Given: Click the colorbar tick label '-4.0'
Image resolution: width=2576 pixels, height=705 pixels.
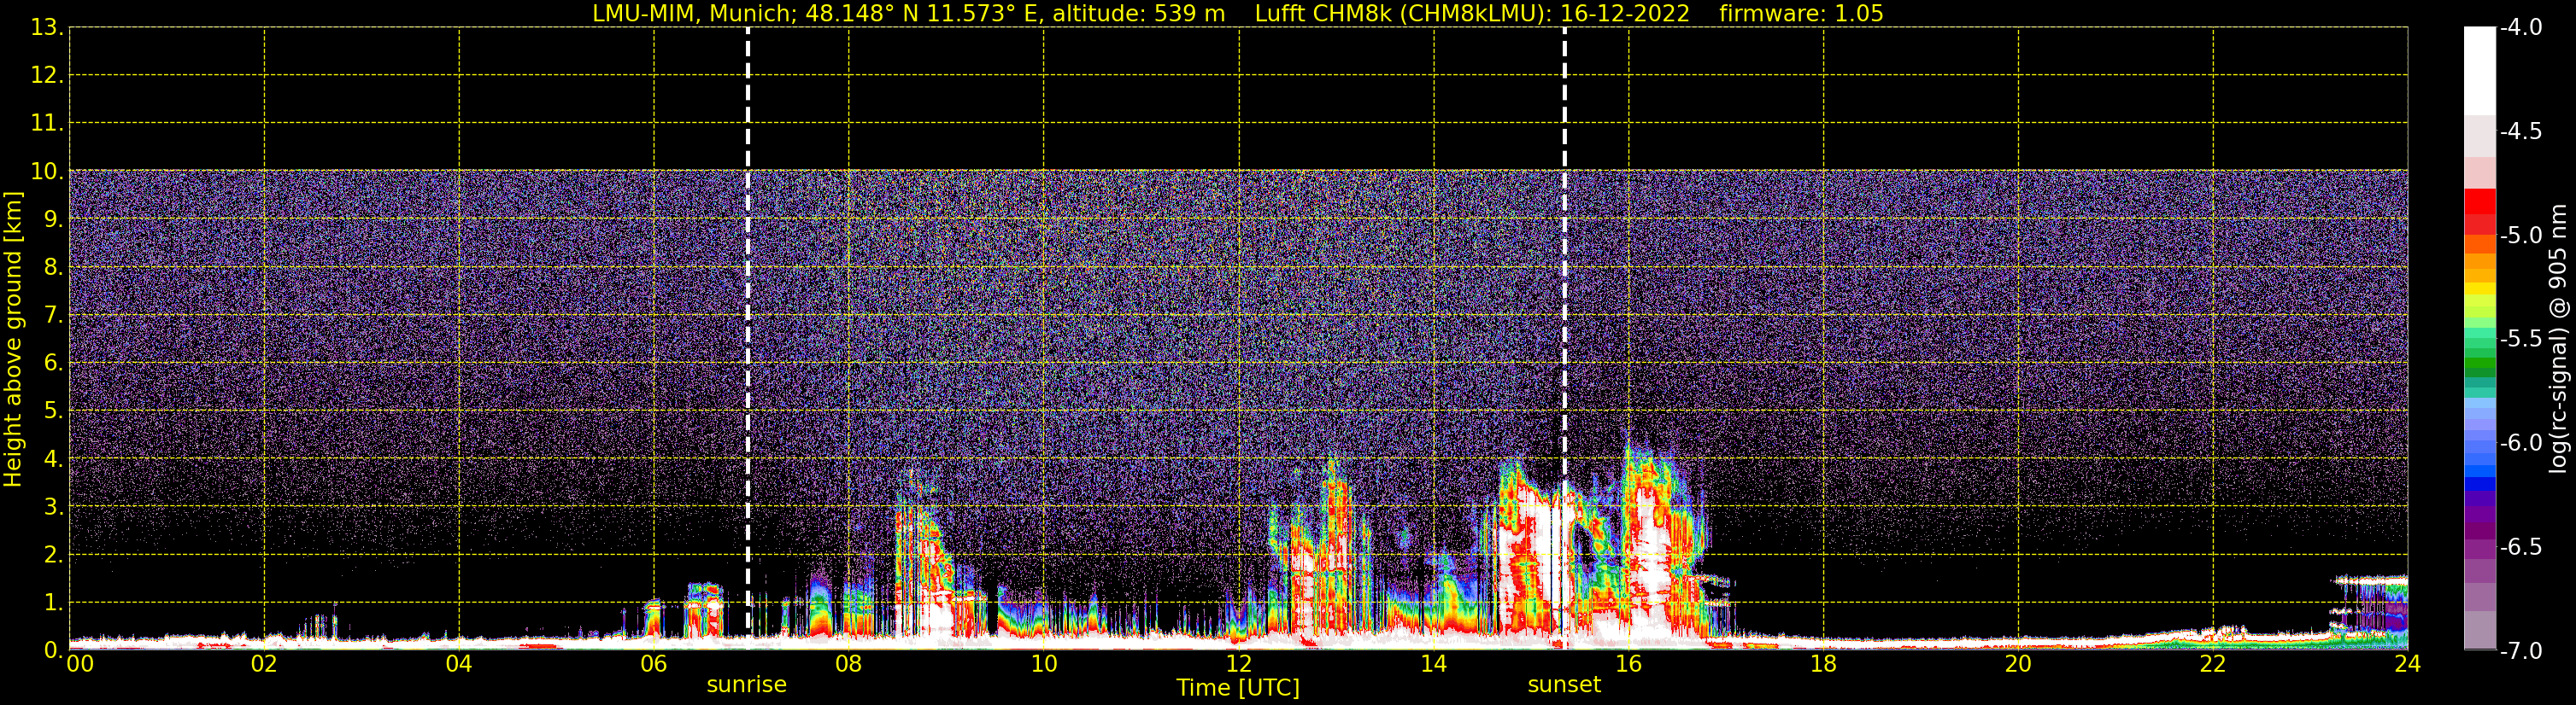Looking at the screenshot, I should [x=2521, y=28].
